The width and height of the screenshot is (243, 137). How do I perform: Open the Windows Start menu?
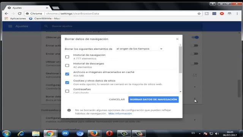6,134
